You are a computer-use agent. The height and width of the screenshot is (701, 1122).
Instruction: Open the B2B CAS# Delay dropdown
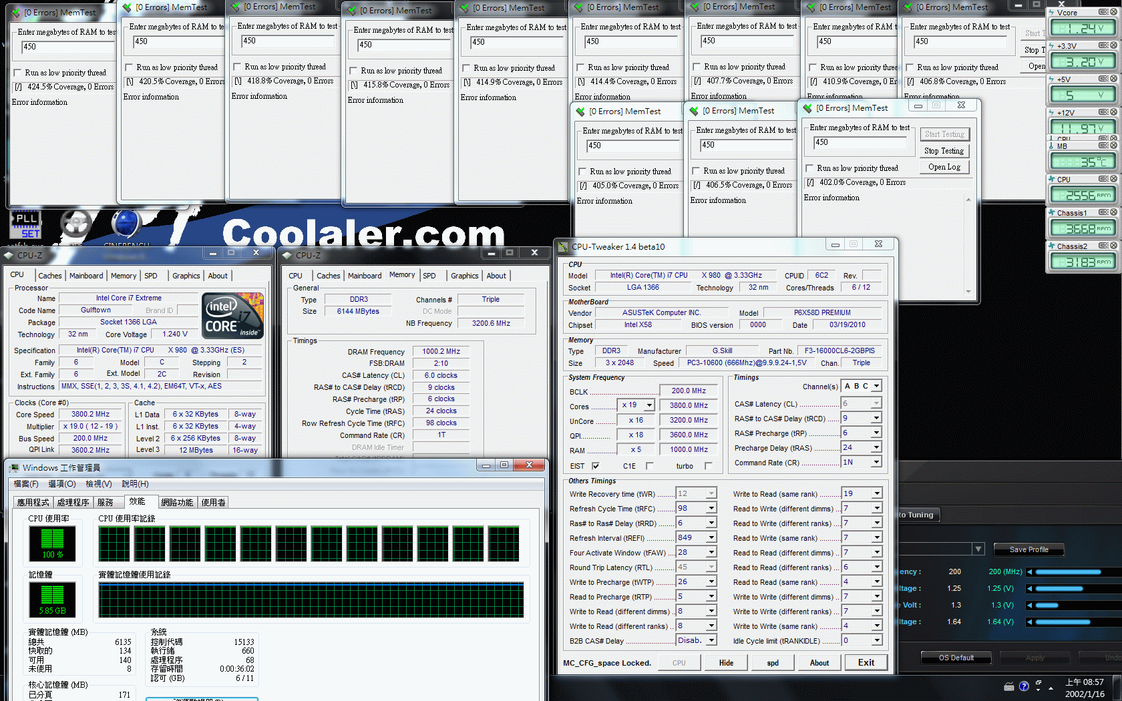point(712,640)
